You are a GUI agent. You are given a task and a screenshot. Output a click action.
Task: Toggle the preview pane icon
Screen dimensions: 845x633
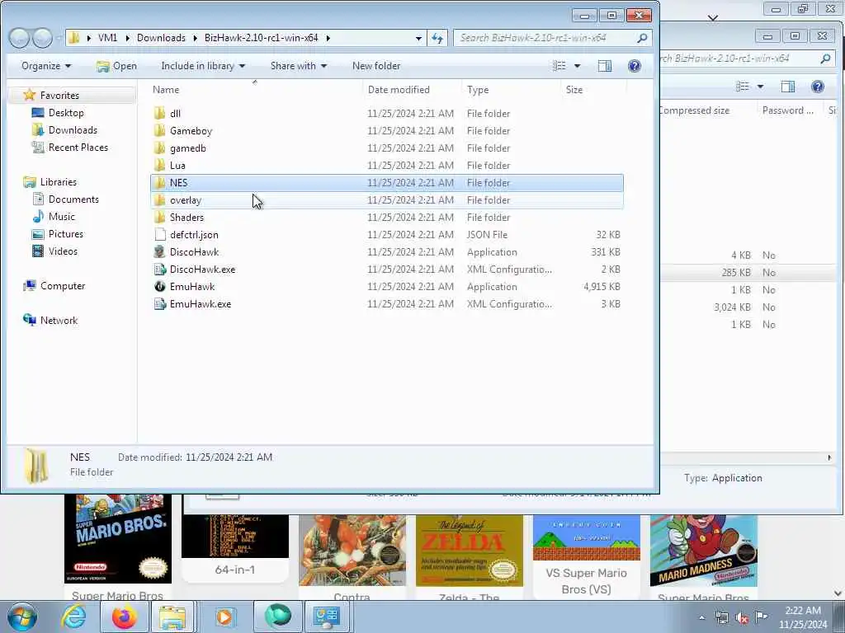coord(605,66)
